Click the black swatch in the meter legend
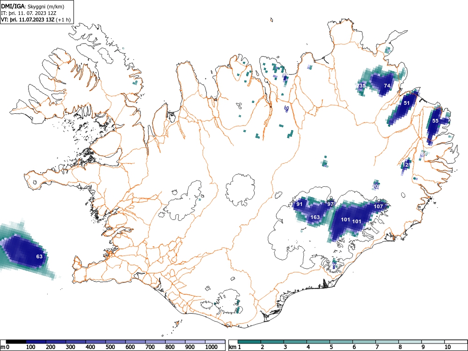Screen dimensions: 468x351 click(16, 342)
